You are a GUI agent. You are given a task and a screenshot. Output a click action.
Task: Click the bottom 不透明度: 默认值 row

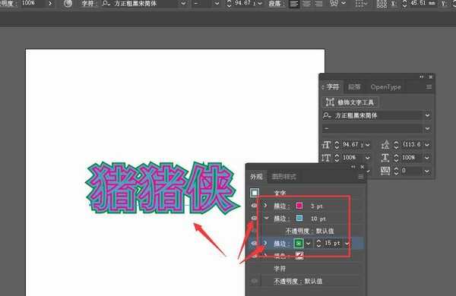coord(298,281)
